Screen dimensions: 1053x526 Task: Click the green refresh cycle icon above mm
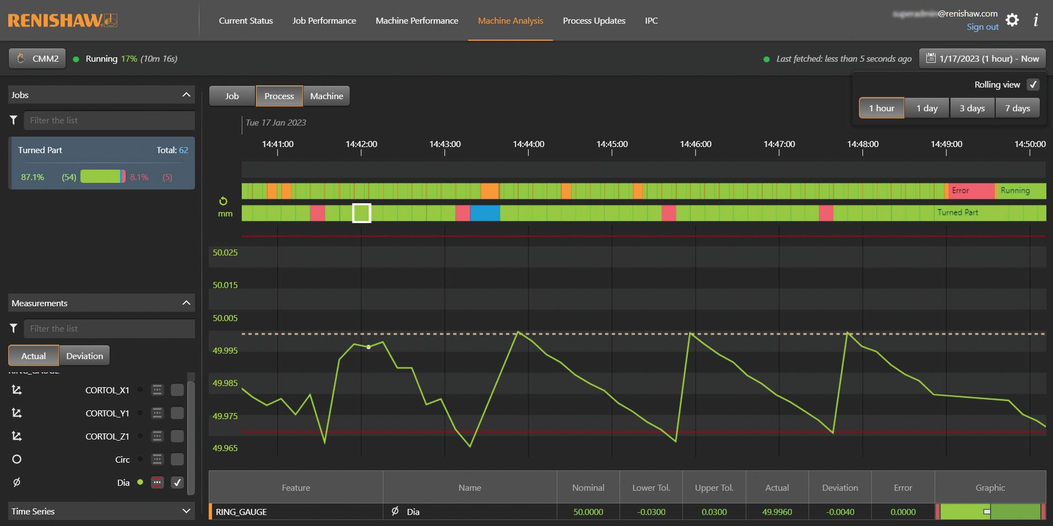[223, 201]
